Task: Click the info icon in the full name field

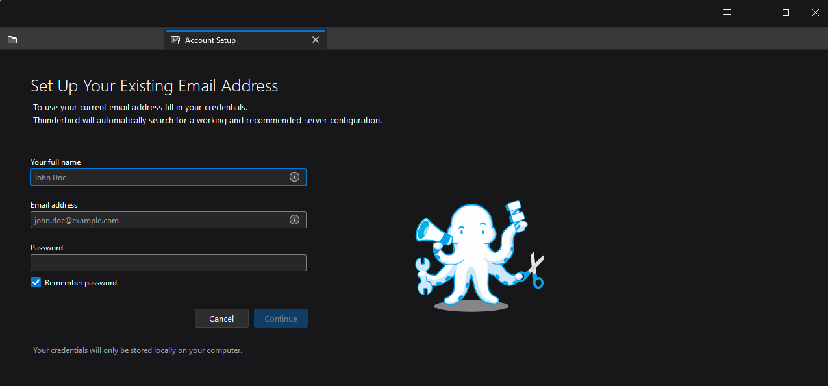Action: [x=294, y=176]
